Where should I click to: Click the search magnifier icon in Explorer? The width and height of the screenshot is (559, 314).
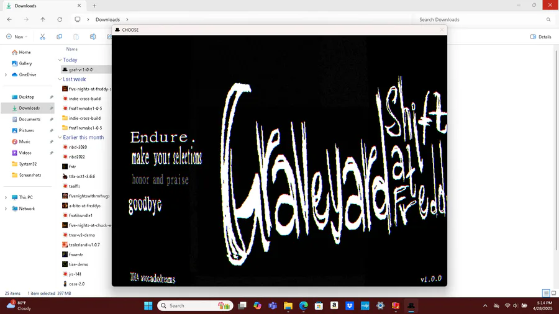pyautogui.click(x=548, y=20)
